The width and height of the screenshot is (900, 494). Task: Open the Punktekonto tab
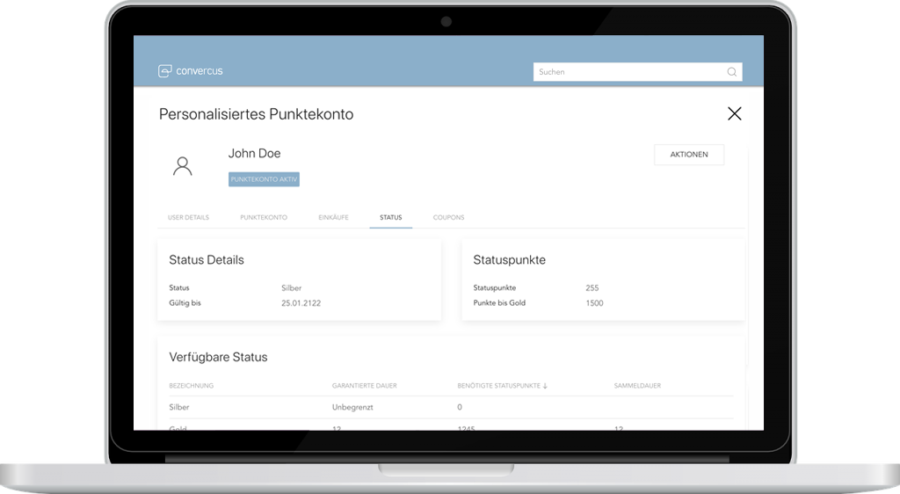[x=264, y=217]
